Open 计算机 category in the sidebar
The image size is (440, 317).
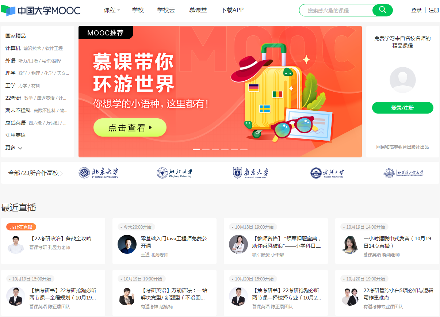(x=13, y=48)
